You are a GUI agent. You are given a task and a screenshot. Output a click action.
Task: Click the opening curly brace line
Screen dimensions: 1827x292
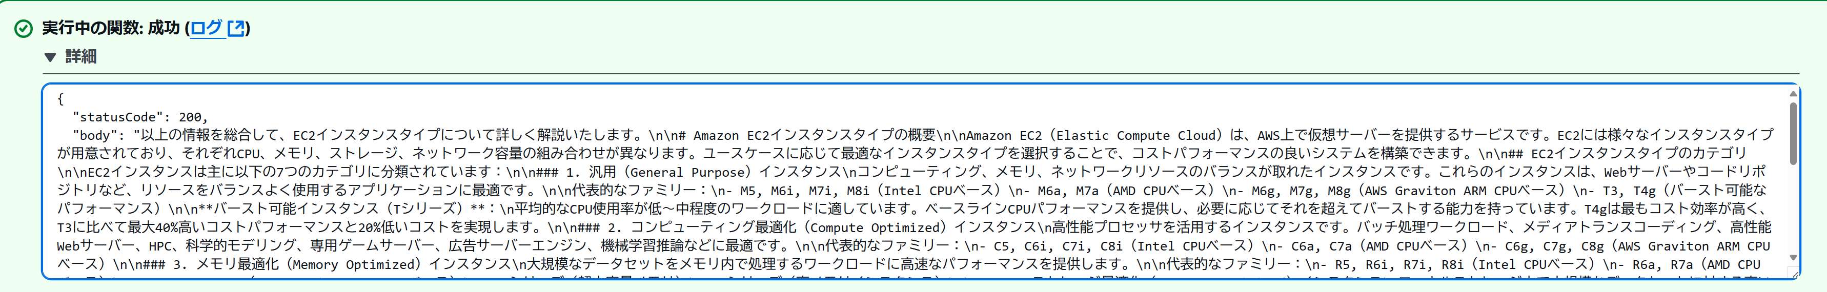[x=61, y=98]
